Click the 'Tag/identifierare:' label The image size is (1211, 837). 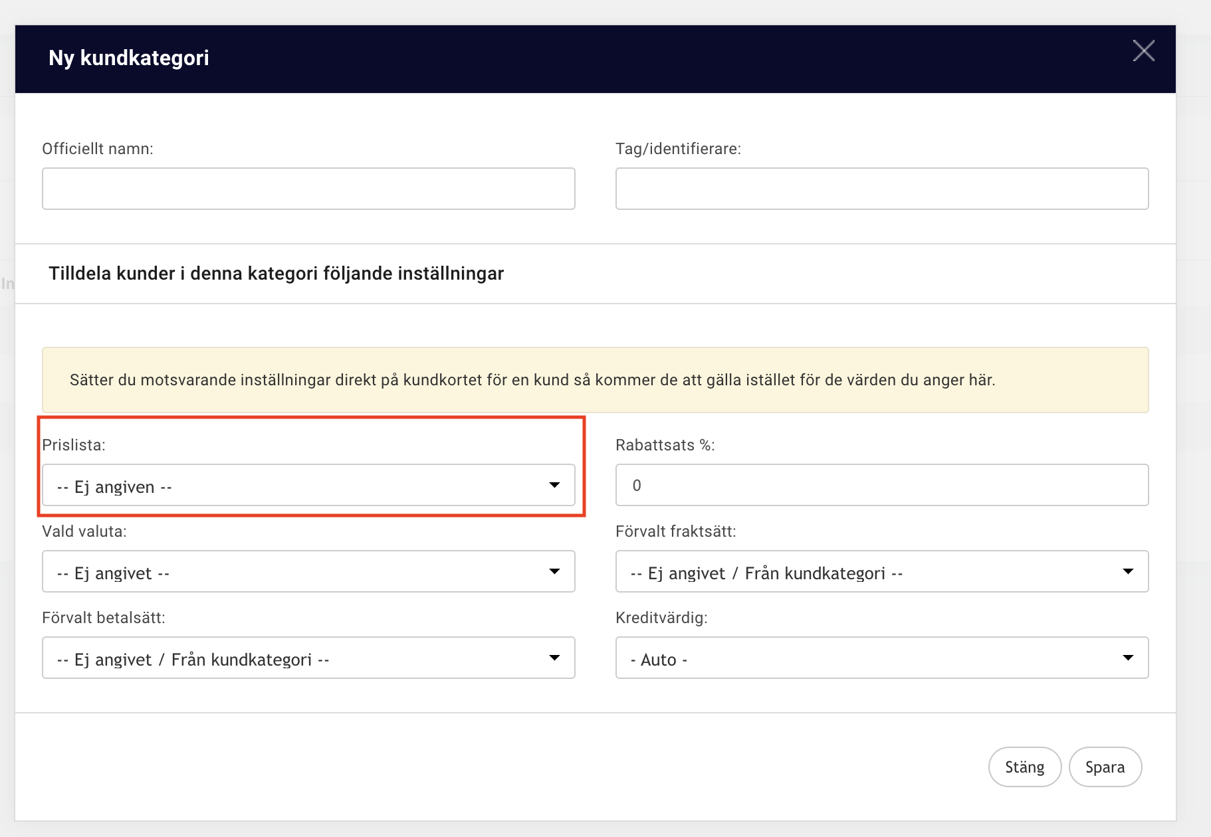coord(679,149)
